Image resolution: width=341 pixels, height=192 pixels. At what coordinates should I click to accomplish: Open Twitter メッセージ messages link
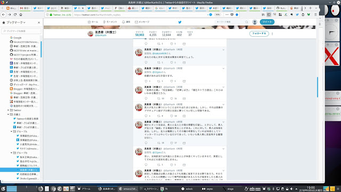pyautogui.click(x=142, y=22)
